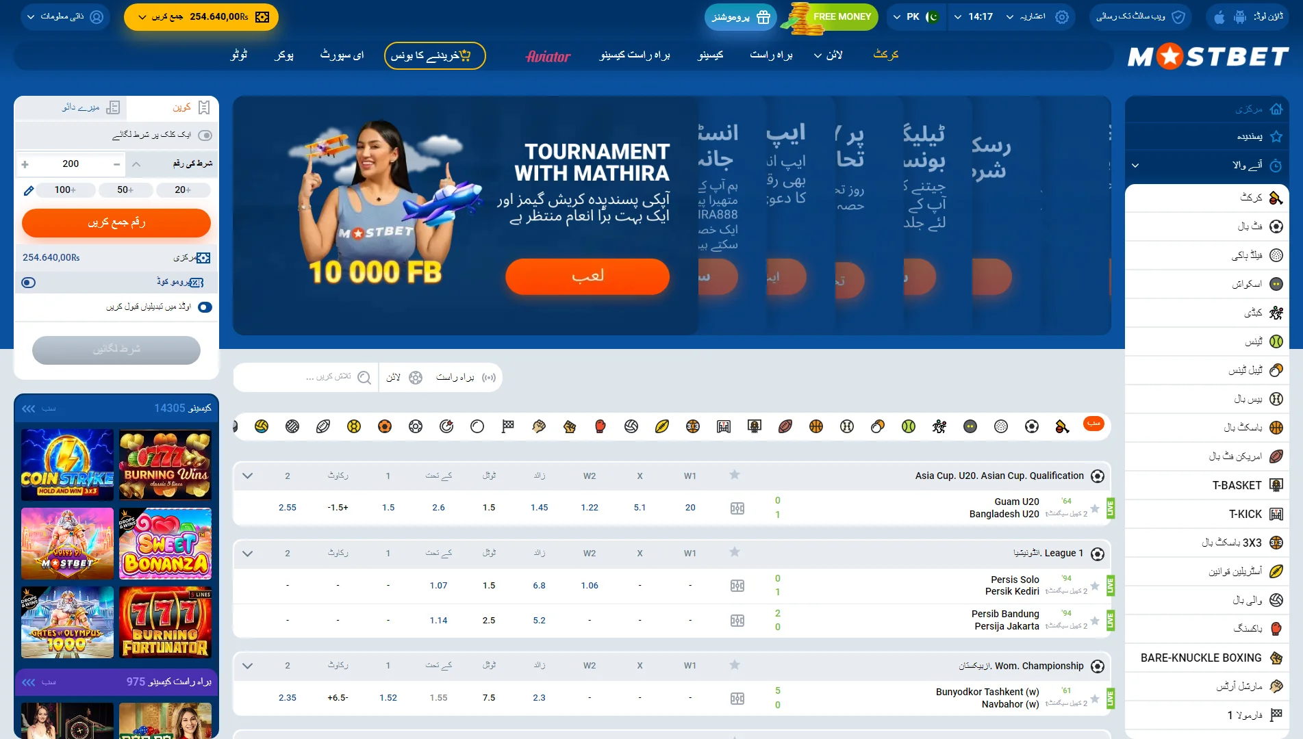Collapse the Indonesia League 1 section

click(248, 554)
